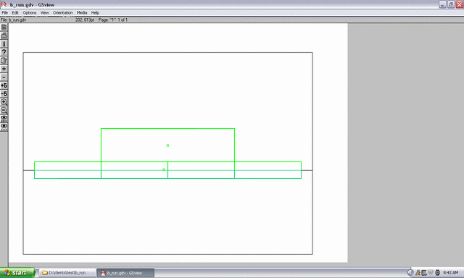The image size is (464, 278).
Task: Click the Find text eye icon
Action: tap(4, 119)
